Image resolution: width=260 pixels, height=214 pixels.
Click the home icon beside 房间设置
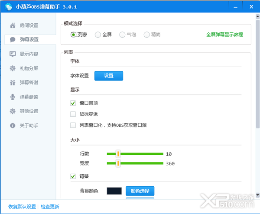[13, 26]
